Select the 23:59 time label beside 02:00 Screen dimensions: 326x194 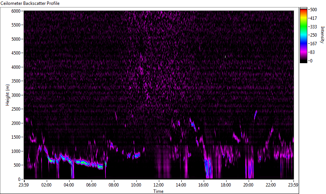[x=24, y=185]
